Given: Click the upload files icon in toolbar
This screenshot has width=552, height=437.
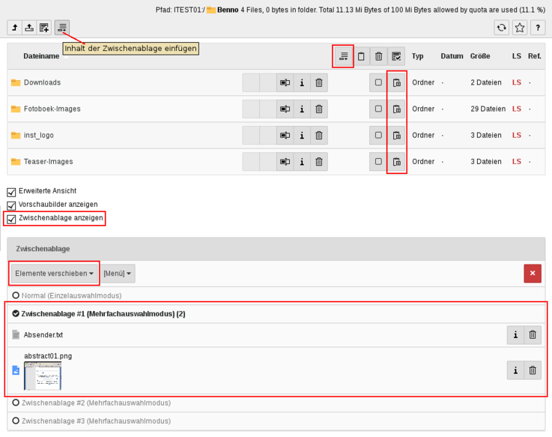Looking at the screenshot, I should click(29, 28).
